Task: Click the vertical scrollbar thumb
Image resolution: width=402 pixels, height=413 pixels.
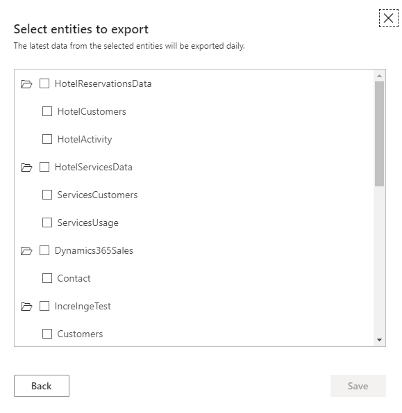Action: 379,133
